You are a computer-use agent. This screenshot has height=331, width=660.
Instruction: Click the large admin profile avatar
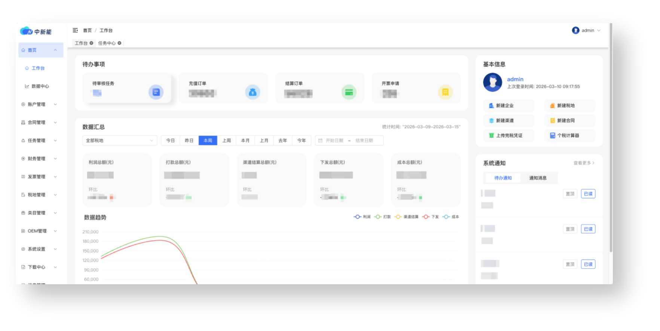(492, 82)
